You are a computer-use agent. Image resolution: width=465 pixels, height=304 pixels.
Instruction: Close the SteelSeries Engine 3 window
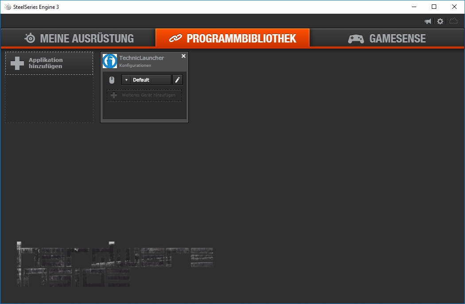pos(454,7)
